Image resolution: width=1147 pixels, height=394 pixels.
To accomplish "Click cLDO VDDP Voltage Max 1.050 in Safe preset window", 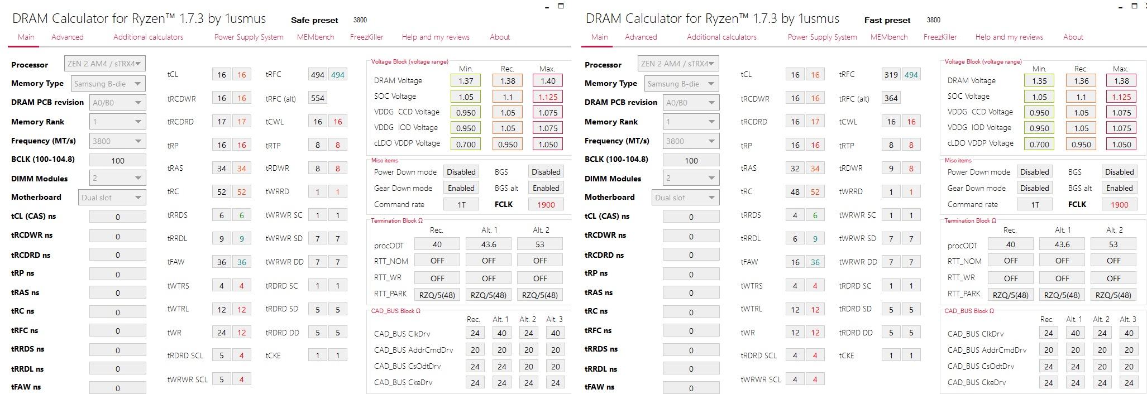I will coord(548,144).
